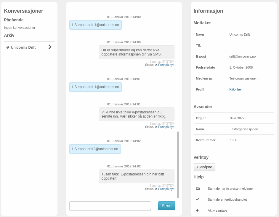Click the checkmark icon for ferdigbehandlet
This screenshot has height=217, width=279.
click(198, 199)
